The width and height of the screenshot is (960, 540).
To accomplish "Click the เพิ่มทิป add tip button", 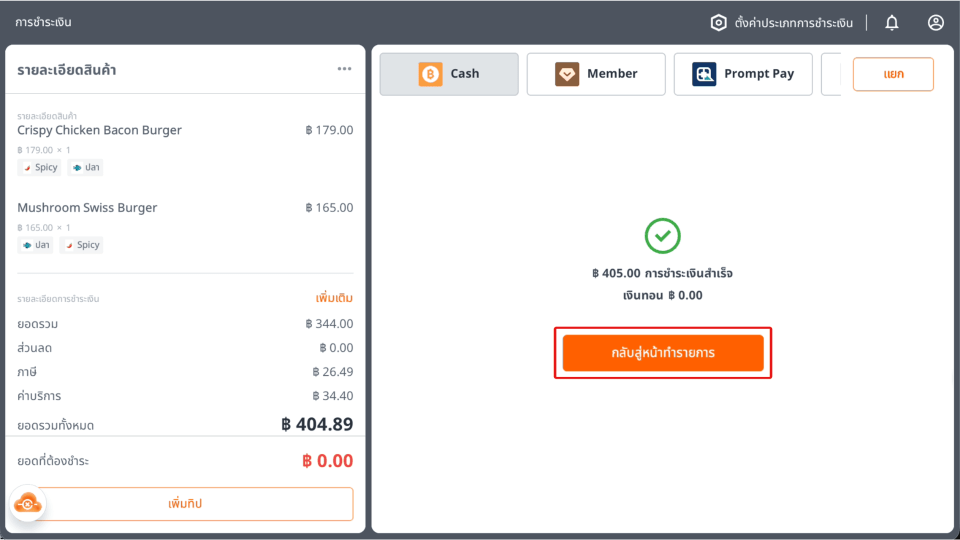I will tap(185, 503).
